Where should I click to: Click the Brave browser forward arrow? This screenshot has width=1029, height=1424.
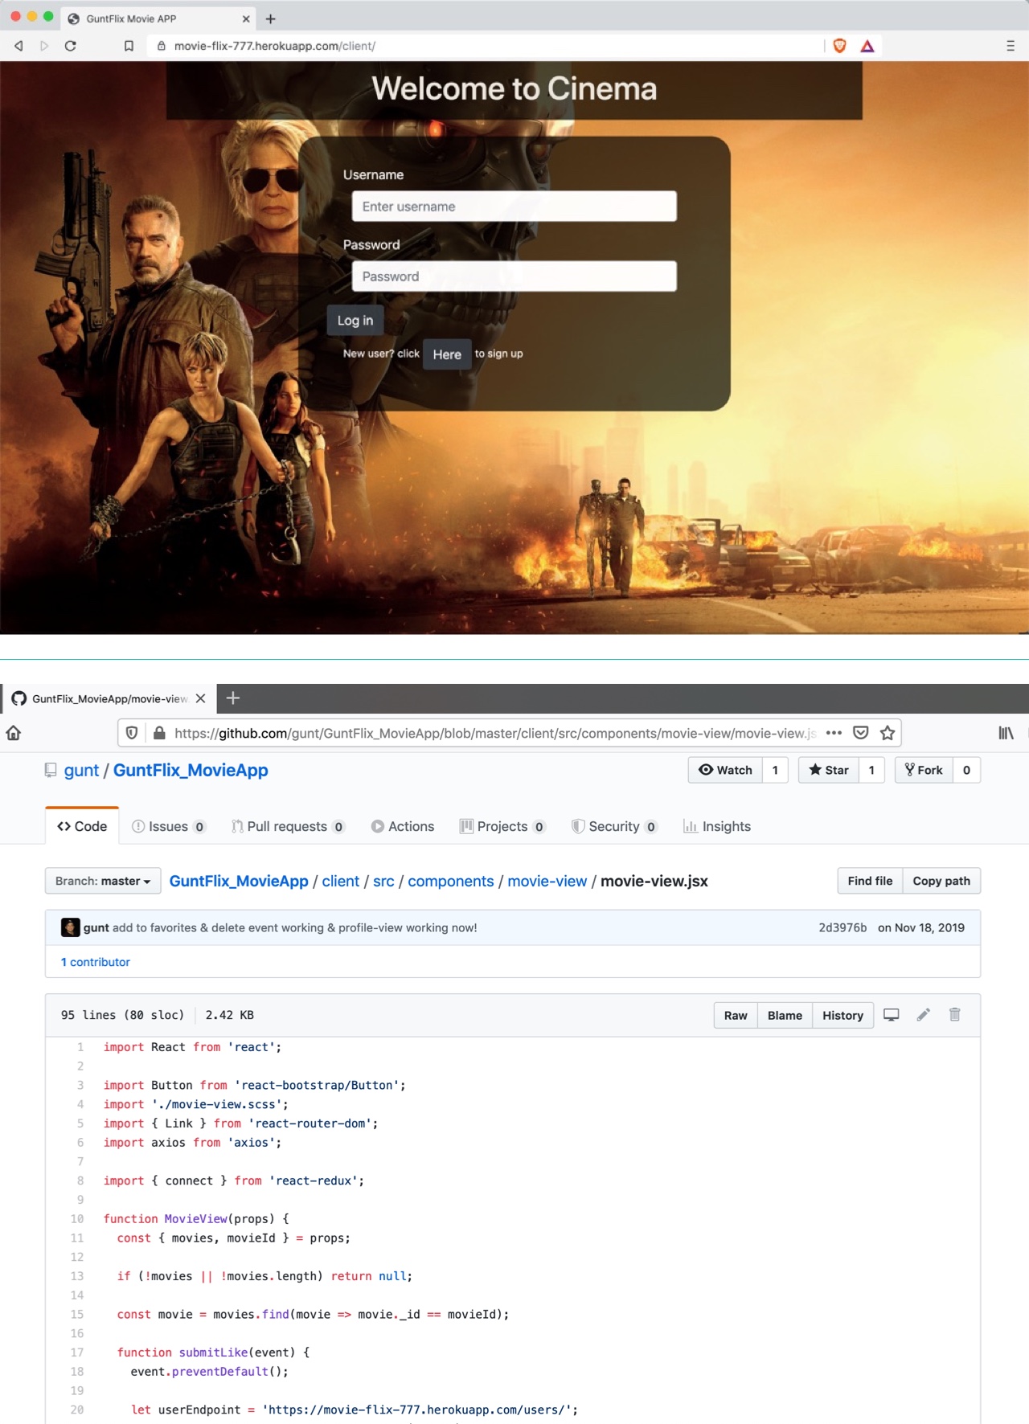tap(44, 46)
